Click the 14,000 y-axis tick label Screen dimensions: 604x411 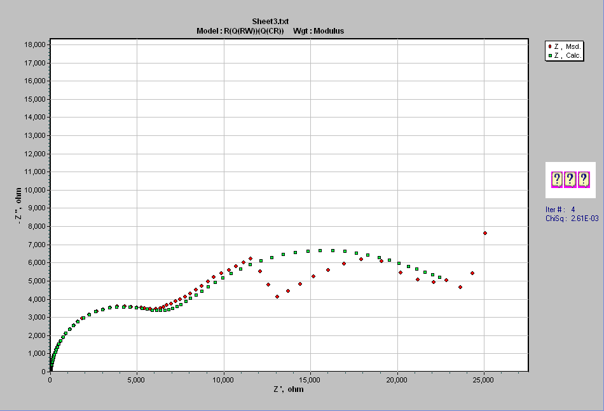coord(35,118)
